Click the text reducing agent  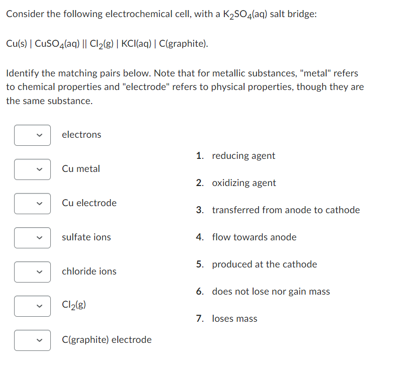(243, 156)
